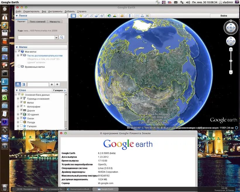This screenshot has width=240, height=192.
Task: Collapse the Поиск panel triangle
Action: [x=17, y=16]
